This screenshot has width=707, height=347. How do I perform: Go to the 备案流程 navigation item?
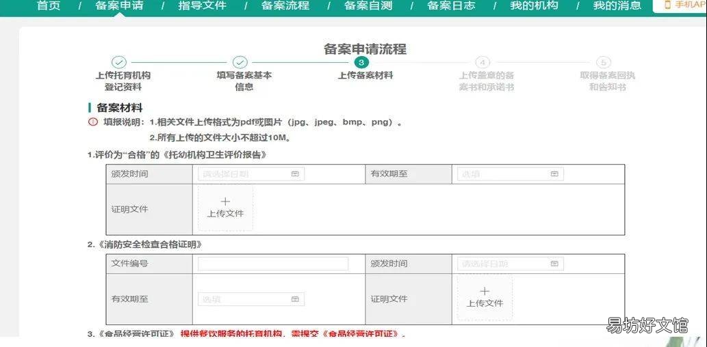[285, 6]
